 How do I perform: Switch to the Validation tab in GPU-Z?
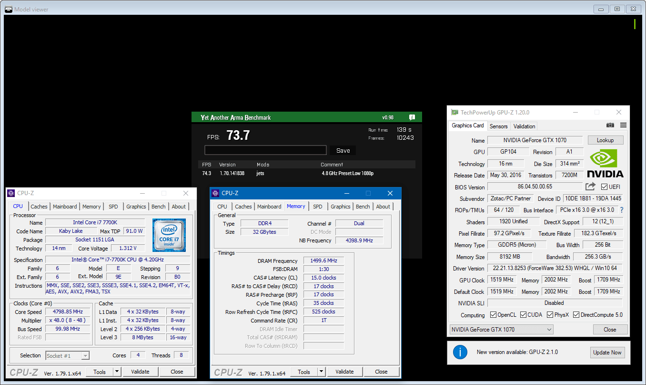coord(525,126)
